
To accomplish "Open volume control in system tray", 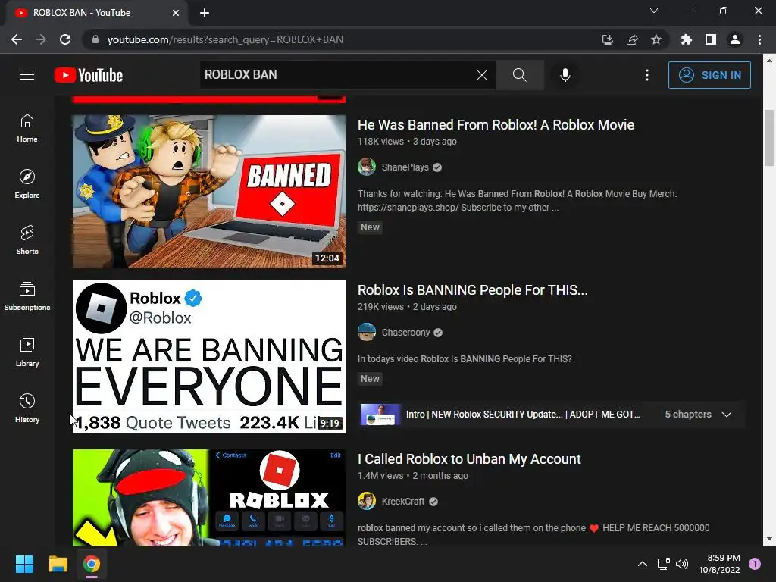I will click(682, 564).
